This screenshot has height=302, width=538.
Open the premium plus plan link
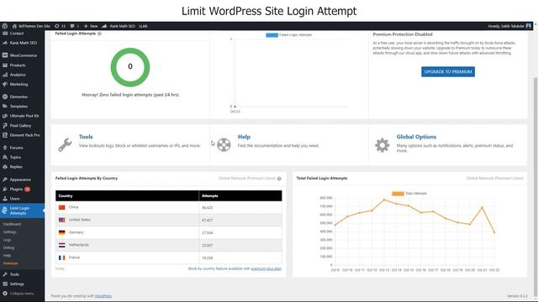[x=266, y=268]
